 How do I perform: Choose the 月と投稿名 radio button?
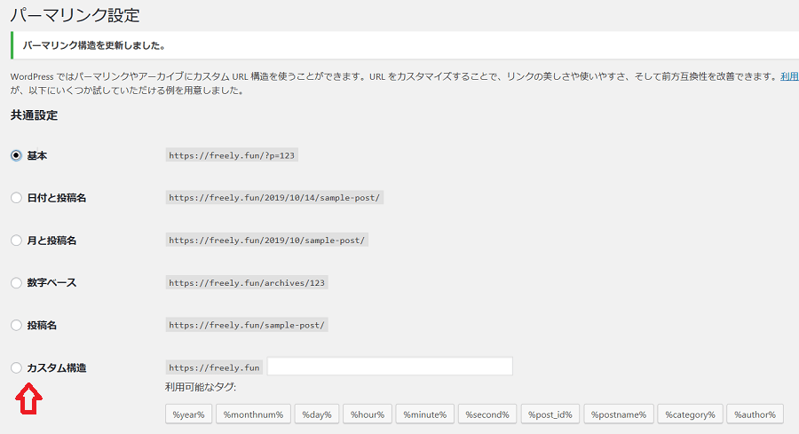click(x=16, y=241)
